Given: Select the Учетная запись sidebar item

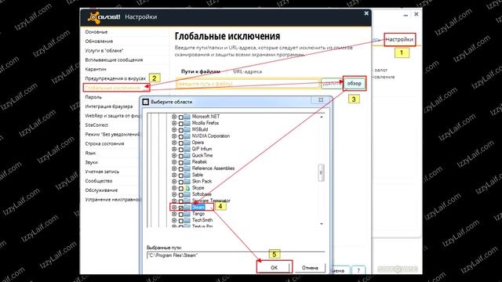Looking at the screenshot, I should click(x=102, y=172).
